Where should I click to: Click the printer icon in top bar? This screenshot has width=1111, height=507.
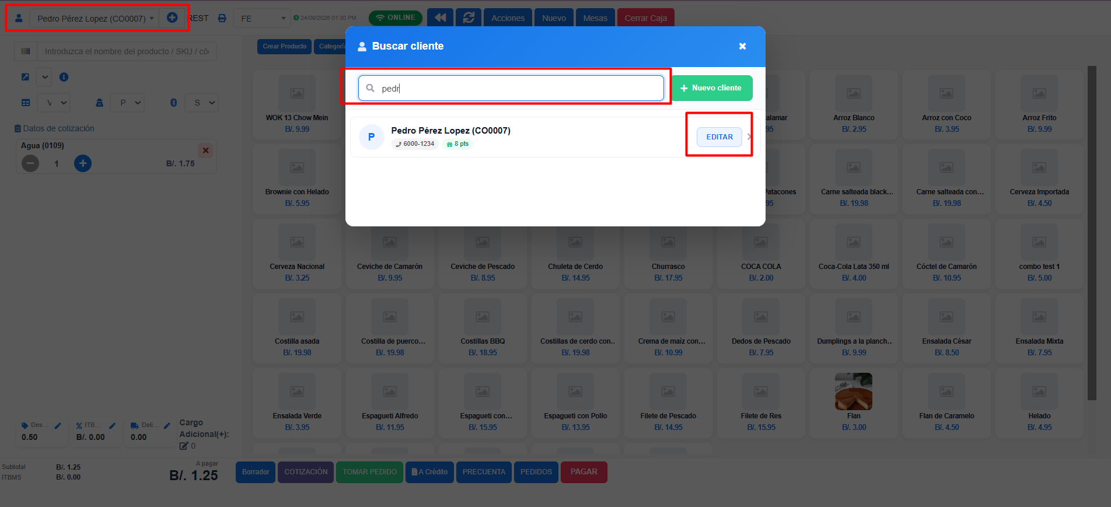point(222,18)
